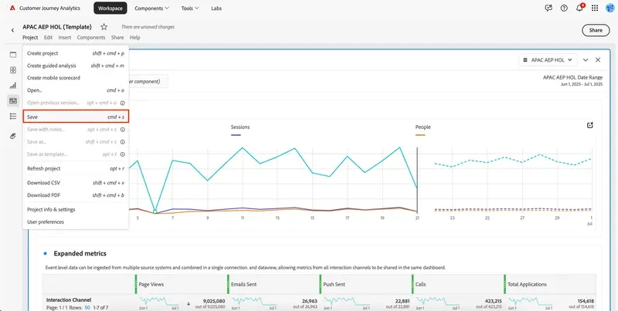Viewport: 618px width, 311px height.
Task: Choose Create mobile scorecard
Action: tap(76, 78)
